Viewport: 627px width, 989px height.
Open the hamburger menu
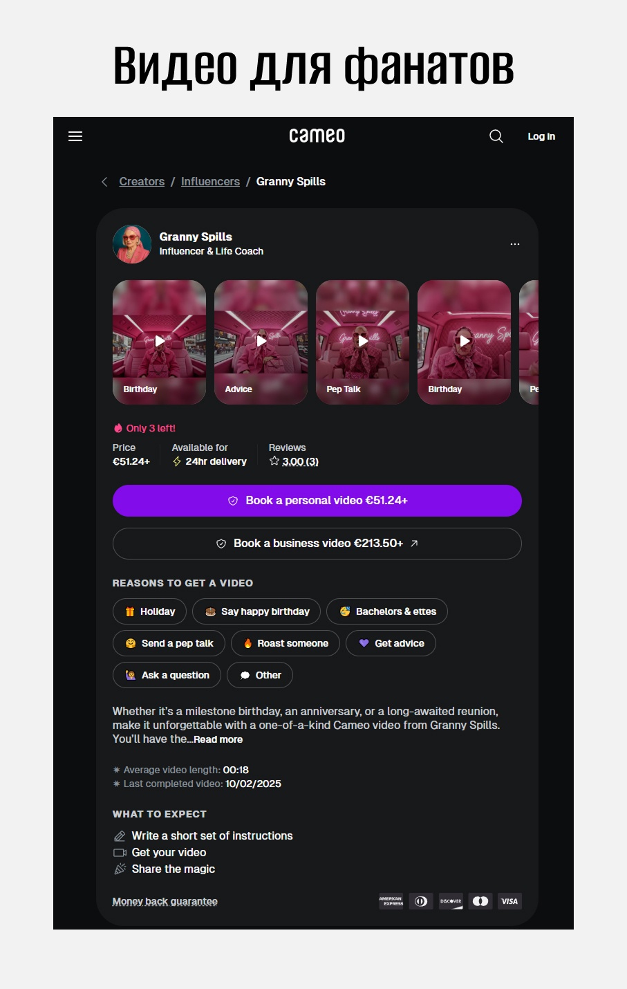75,136
